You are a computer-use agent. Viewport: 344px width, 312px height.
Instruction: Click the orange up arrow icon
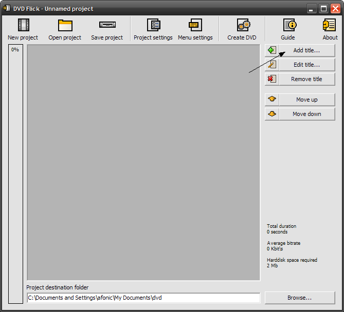pyautogui.click(x=272, y=99)
